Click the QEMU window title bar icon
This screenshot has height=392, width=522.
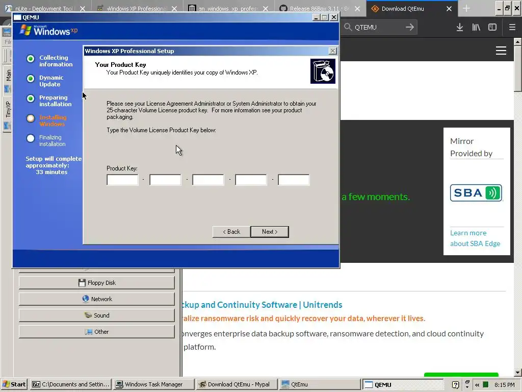(x=17, y=17)
